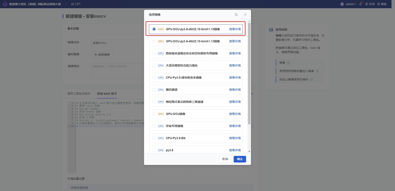This screenshot has height=191, width=395.
Task: Open the notification bell in the top bar
Action: tap(360, 4)
